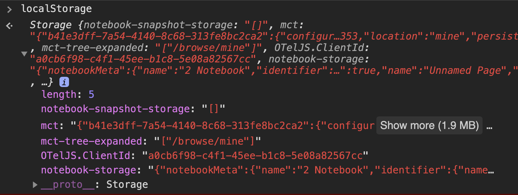This screenshot has width=518, height=195.
Task: Click the mct-tree-expanded property name
Action: (92, 141)
